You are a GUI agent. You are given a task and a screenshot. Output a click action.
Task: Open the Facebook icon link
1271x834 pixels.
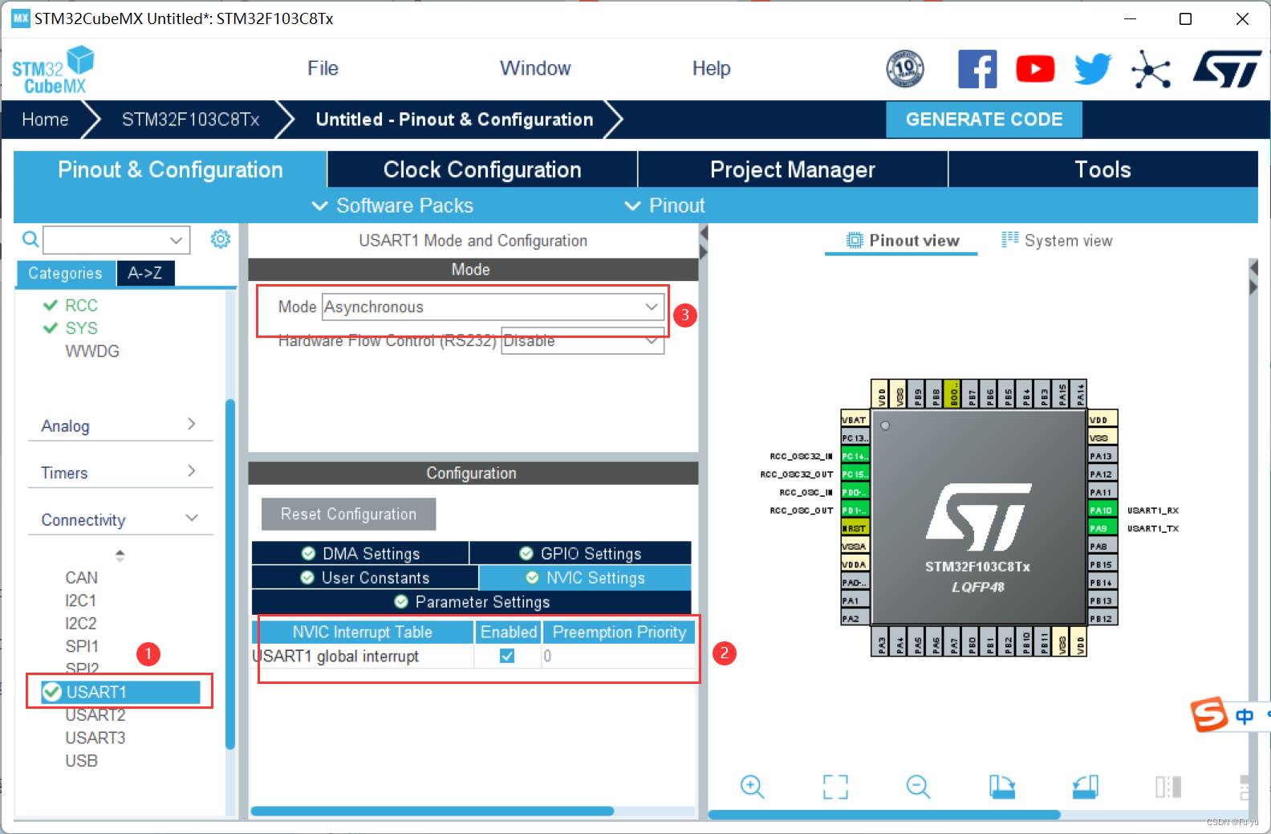tap(977, 69)
